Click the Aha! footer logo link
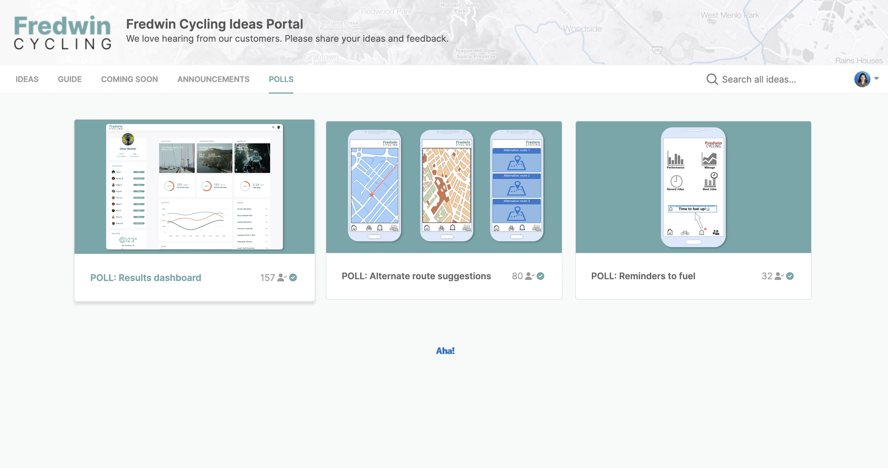The image size is (888, 468). (x=445, y=351)
